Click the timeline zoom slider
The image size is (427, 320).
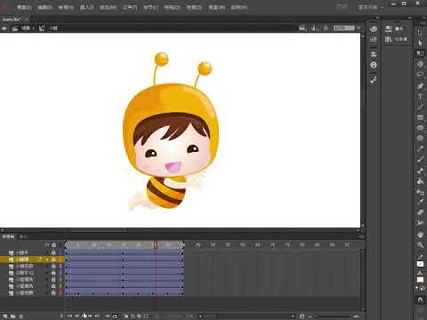tap(333, 316)
